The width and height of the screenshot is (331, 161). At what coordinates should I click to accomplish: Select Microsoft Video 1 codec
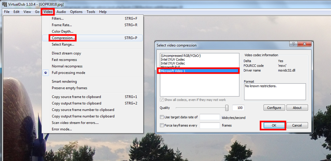click(x=199, y=71)
